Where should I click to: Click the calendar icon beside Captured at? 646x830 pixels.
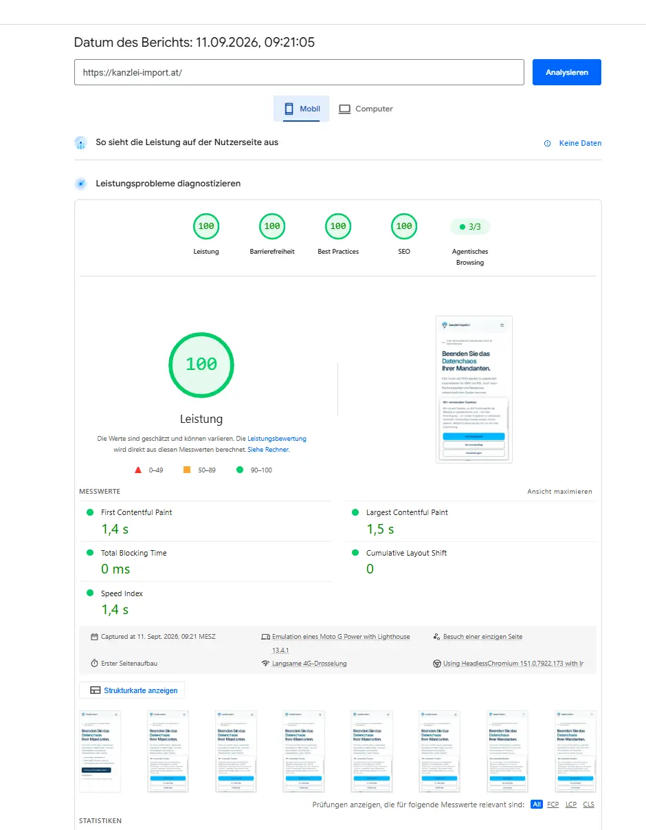click(94, 637)
